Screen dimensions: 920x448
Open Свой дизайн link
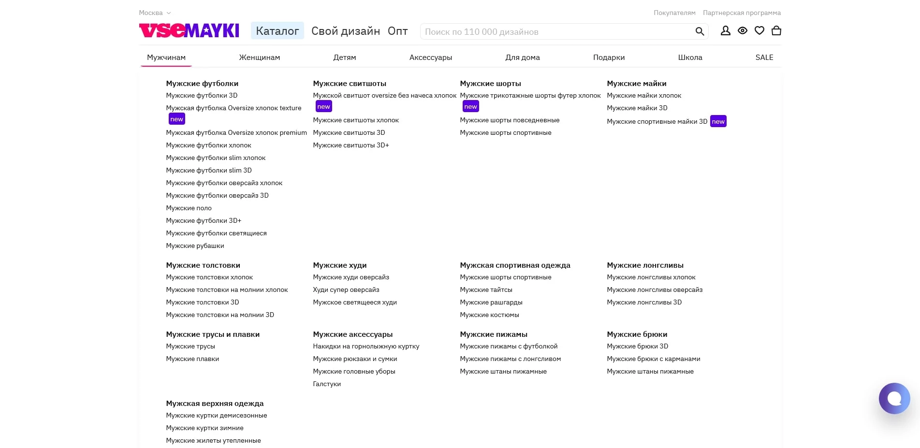(x=345, y=31)
